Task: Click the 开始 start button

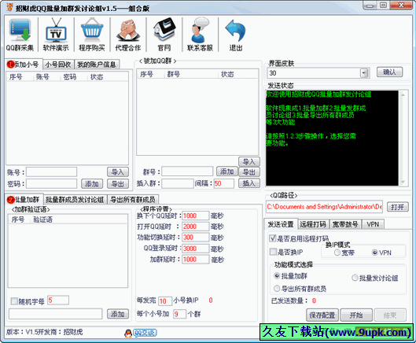Action: [x=356, y=315]
